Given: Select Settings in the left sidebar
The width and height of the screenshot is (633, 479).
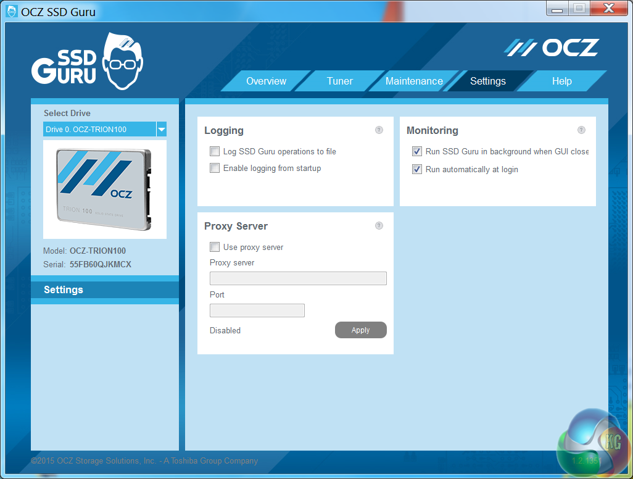Looking at the screenshot, I should tap(105, 289).
